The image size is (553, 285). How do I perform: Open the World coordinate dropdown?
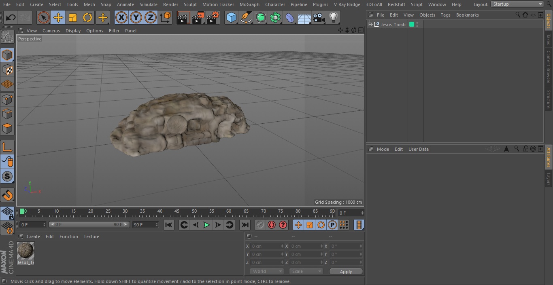click(x=266, y=271)
